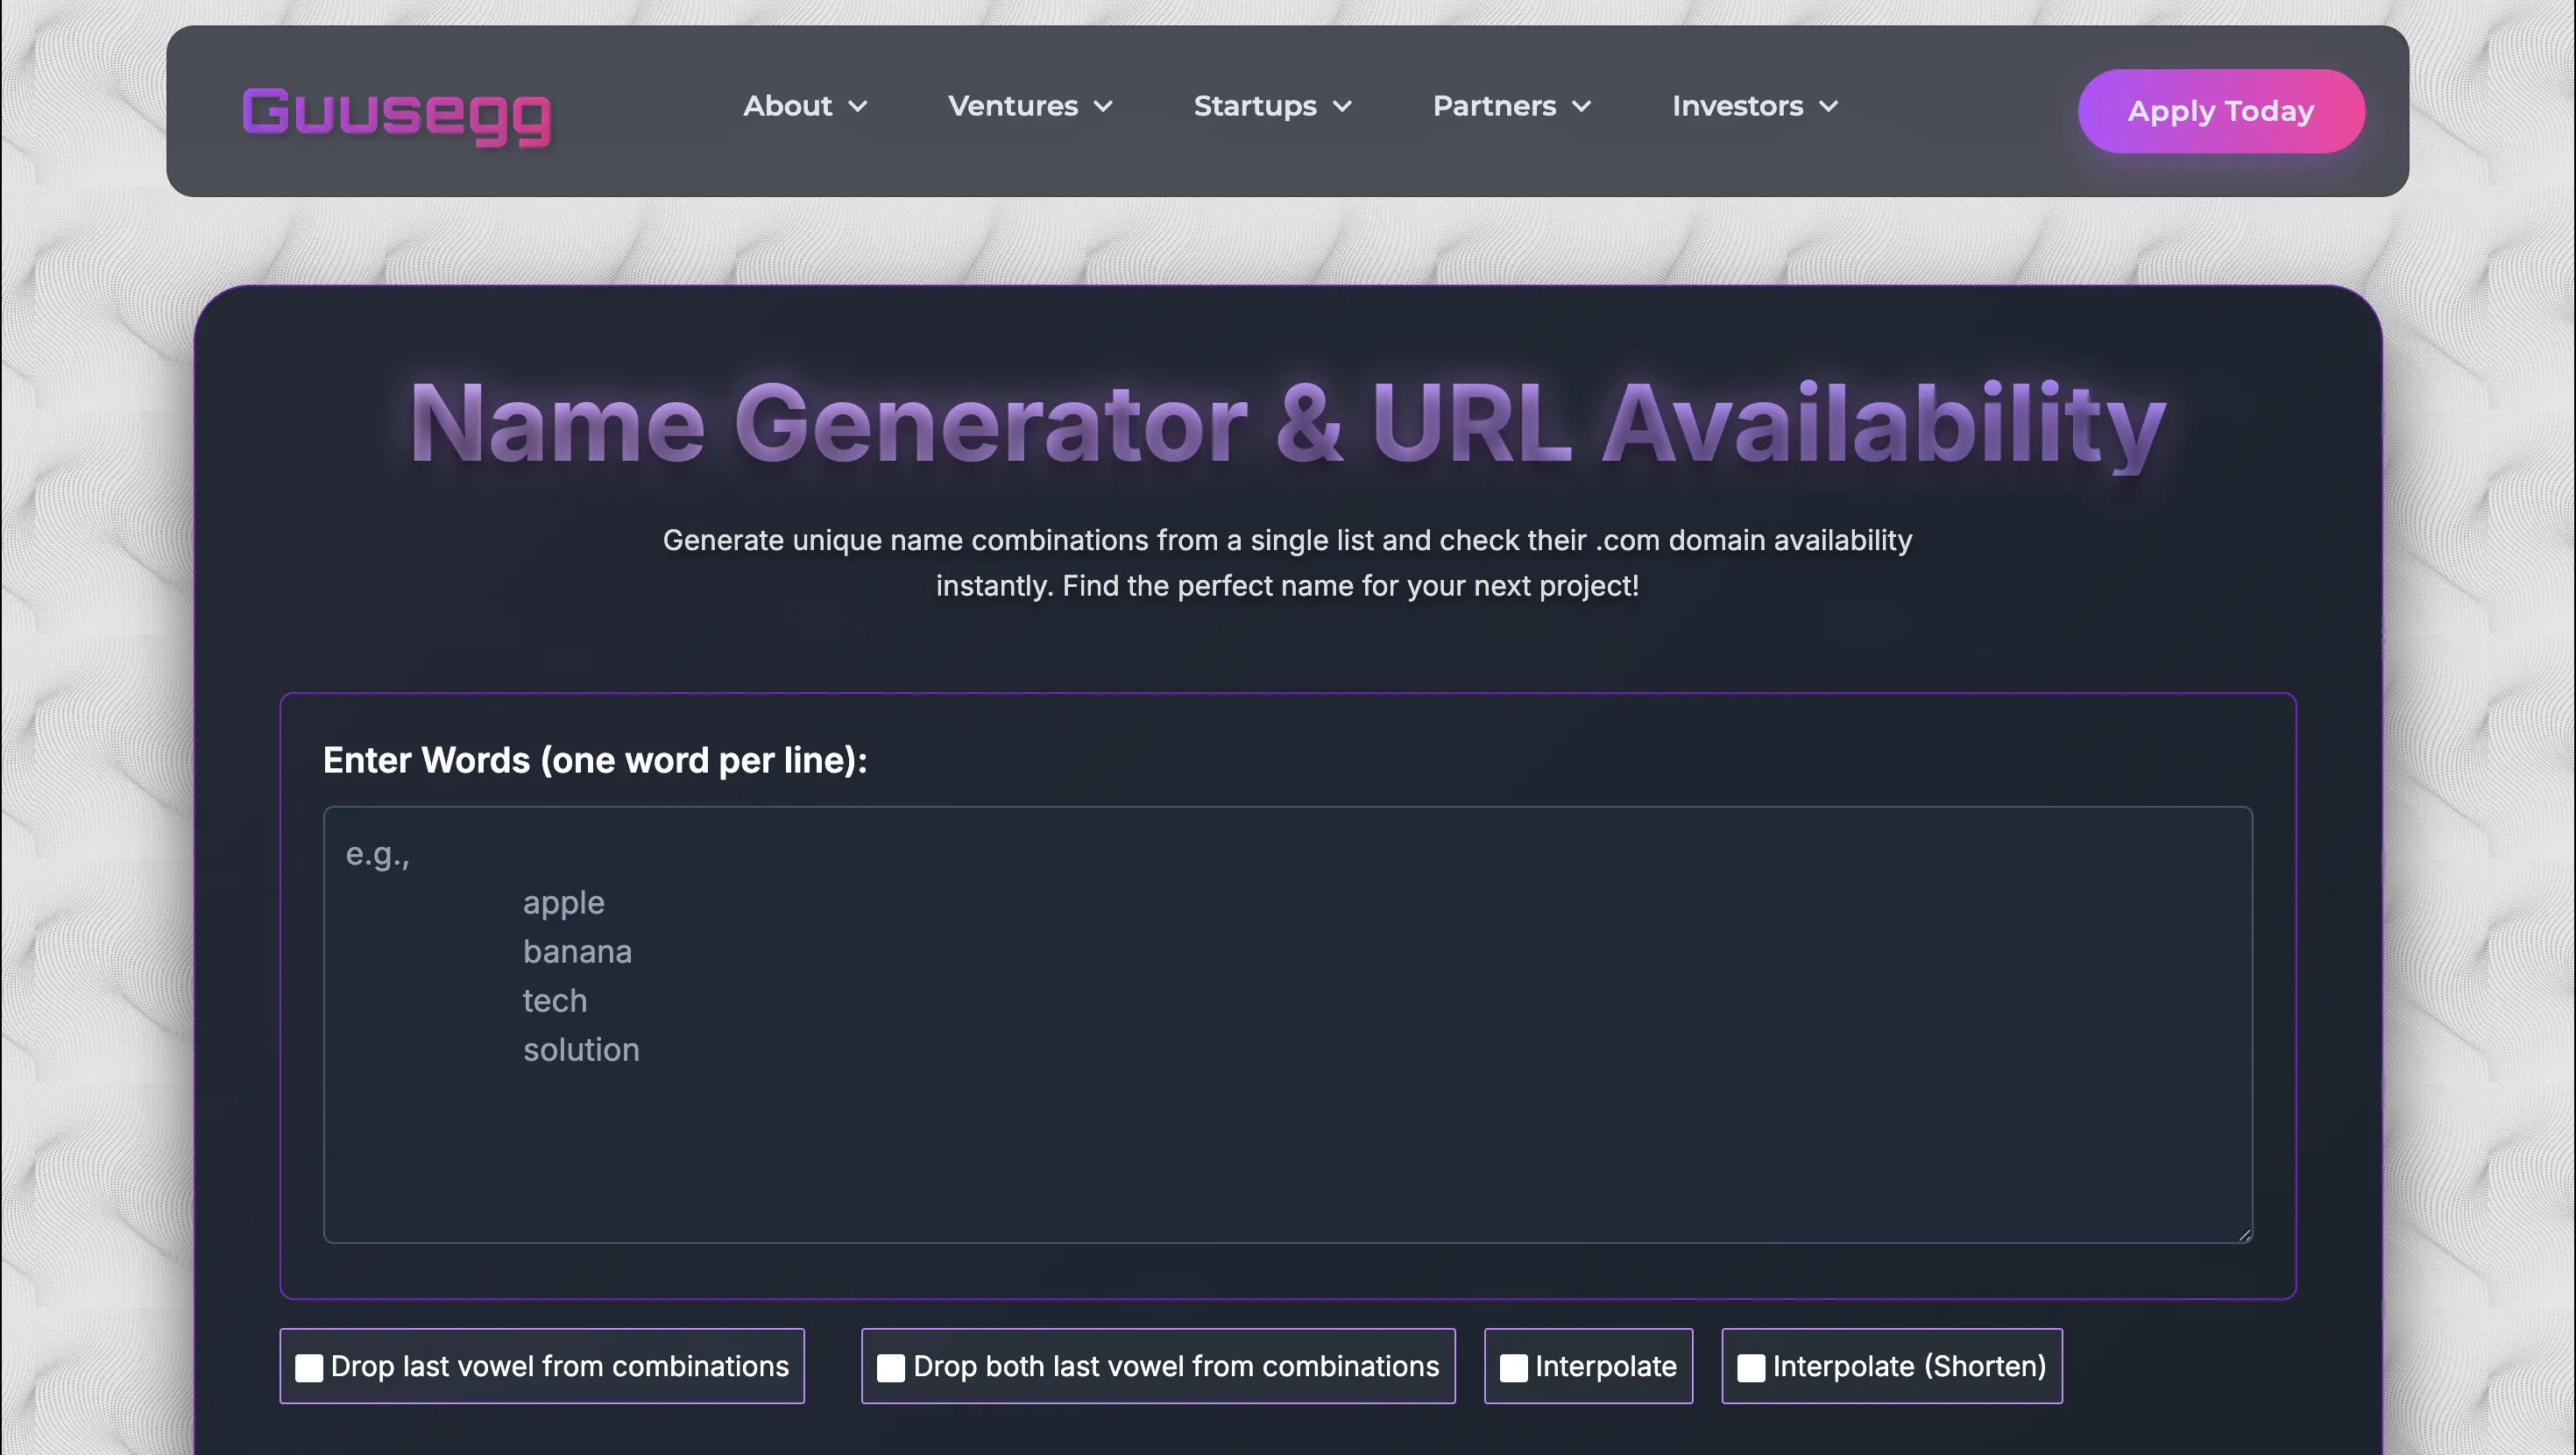This screenshot has width=2576, height=1455.
Task: Expand the Ventures navigation menu
Action: 1013,106
